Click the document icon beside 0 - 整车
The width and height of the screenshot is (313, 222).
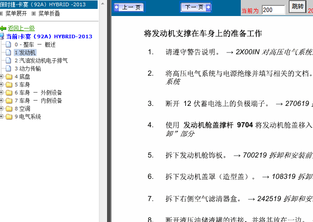pyautogui.click(x=8, y=44)
